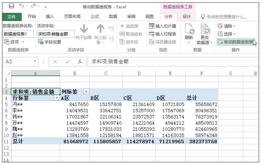Switch to the 数据 ribbon tab
Screen dimensions: 262x165
(x=113, y=16)
